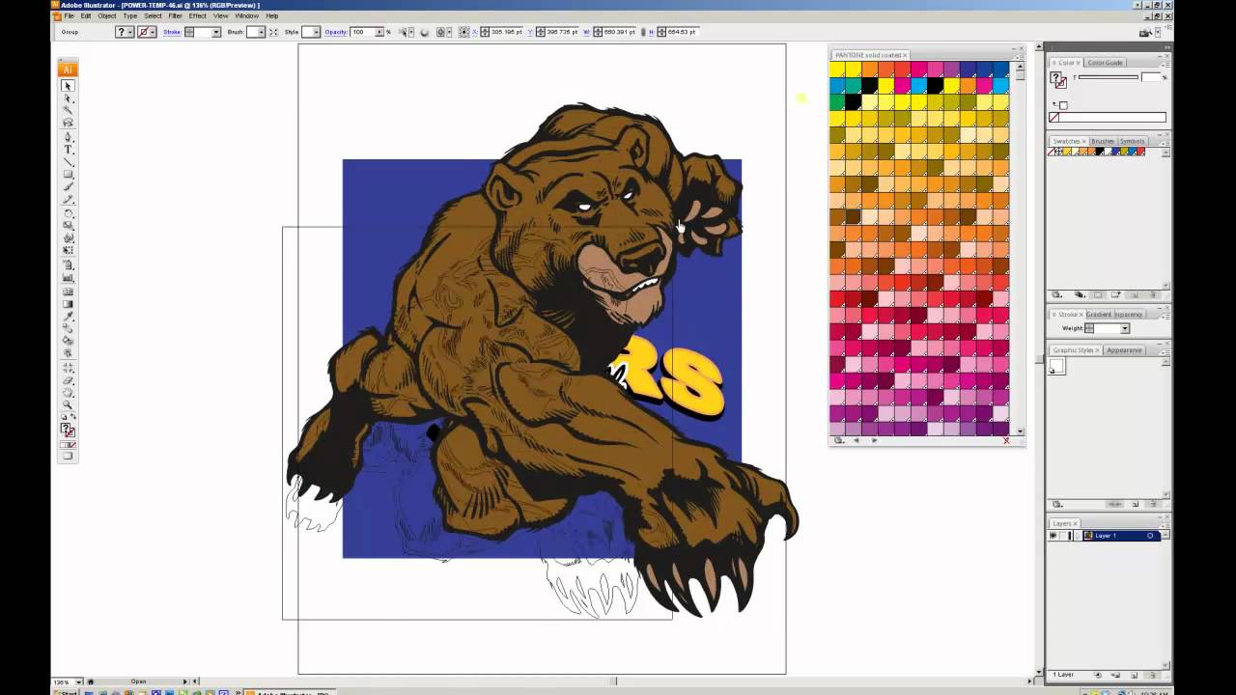Viewport: 1236px width, 695px height.
Task: Select the Symbol Sprayer tool
Action: click(x=68, y=265)
